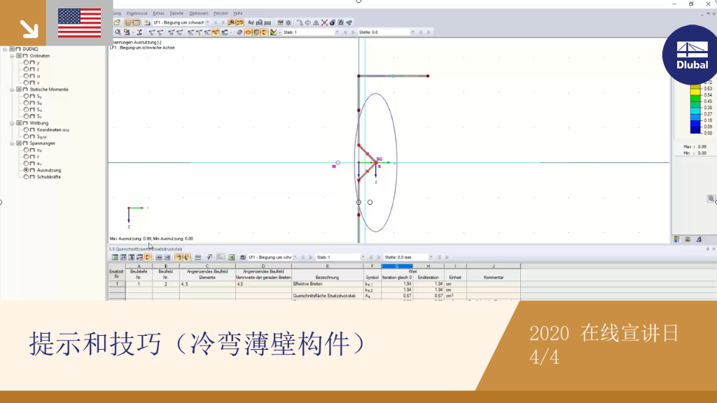Click the I-beam cross-section icon in second toolbar
Screen dimensions: 717x403
(x=139, y=32)
